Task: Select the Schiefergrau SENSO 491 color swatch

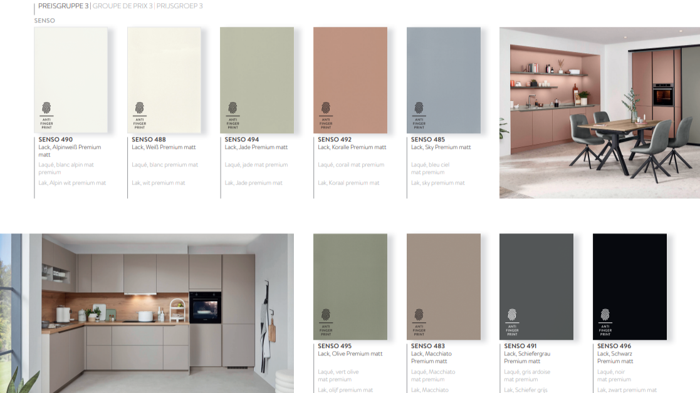Action: 536,287
